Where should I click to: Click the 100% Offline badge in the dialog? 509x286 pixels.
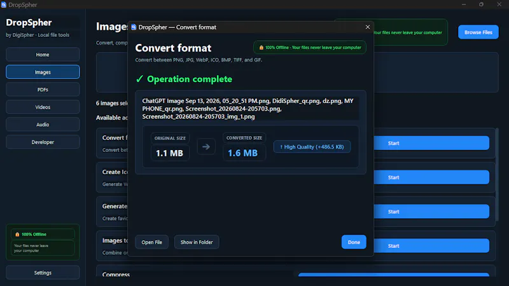click(310, 47)
